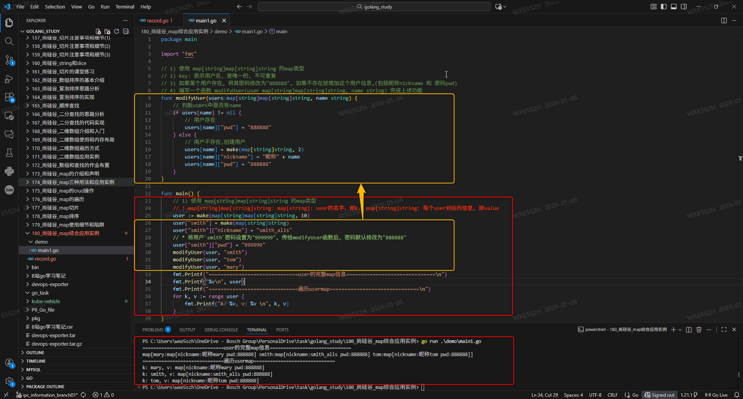Viewport: 743px width, 399px height.
Task: Create a new folder in GOLANG_STUDY
Action: [107, 31]
